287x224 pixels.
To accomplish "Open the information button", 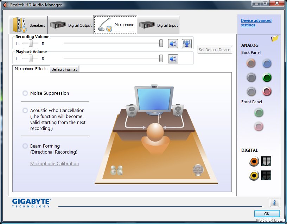I will point(274,203).
